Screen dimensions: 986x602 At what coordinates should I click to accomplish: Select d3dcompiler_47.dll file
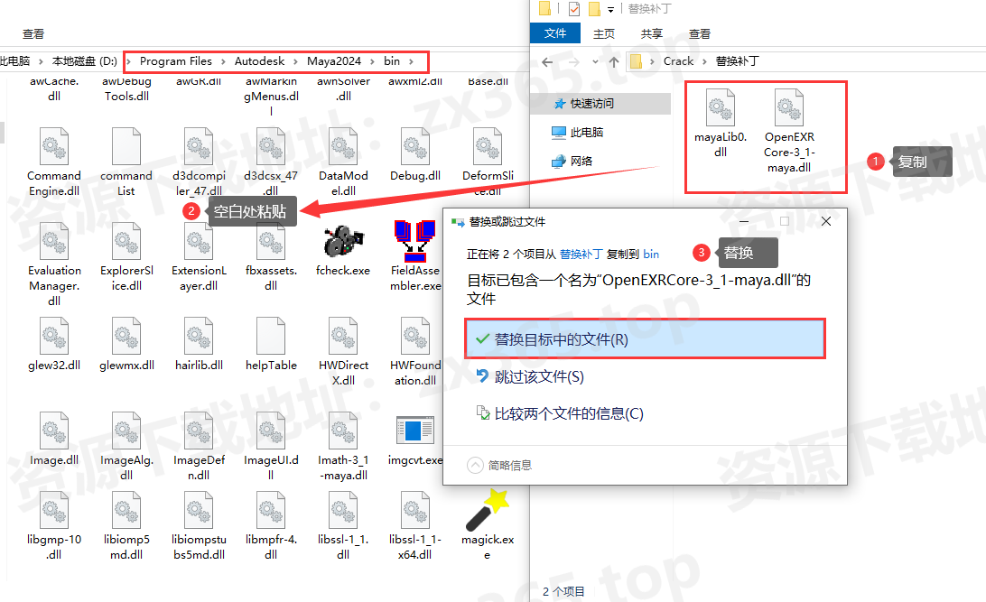click(x=199, y=162)
